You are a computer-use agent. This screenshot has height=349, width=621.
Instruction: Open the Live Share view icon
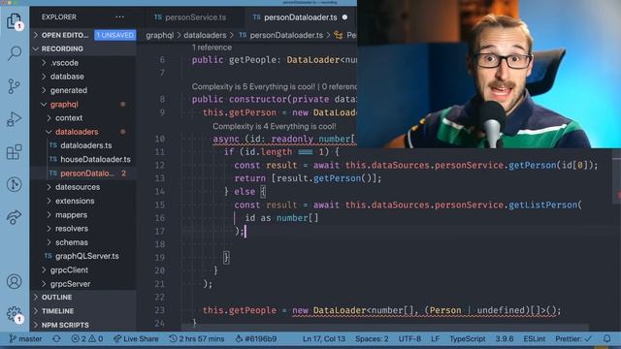14,217
